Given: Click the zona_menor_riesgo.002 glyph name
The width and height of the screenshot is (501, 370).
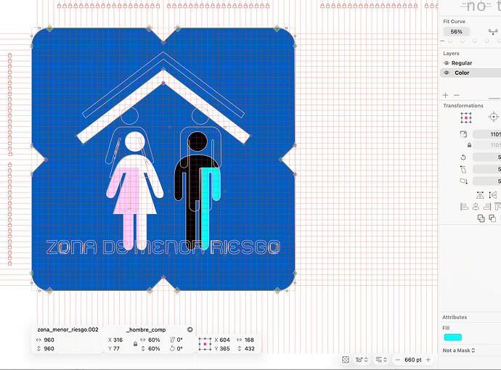Looking at the screenshot, I should click(68, 330).
